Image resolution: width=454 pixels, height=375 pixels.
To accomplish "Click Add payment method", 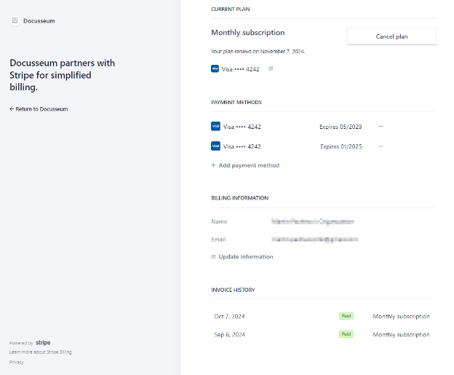I will click(245, 165).
